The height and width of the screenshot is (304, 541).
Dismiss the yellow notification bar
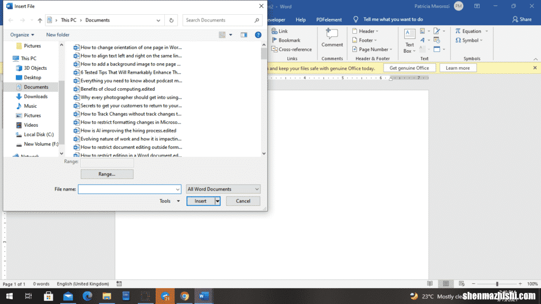535,68
